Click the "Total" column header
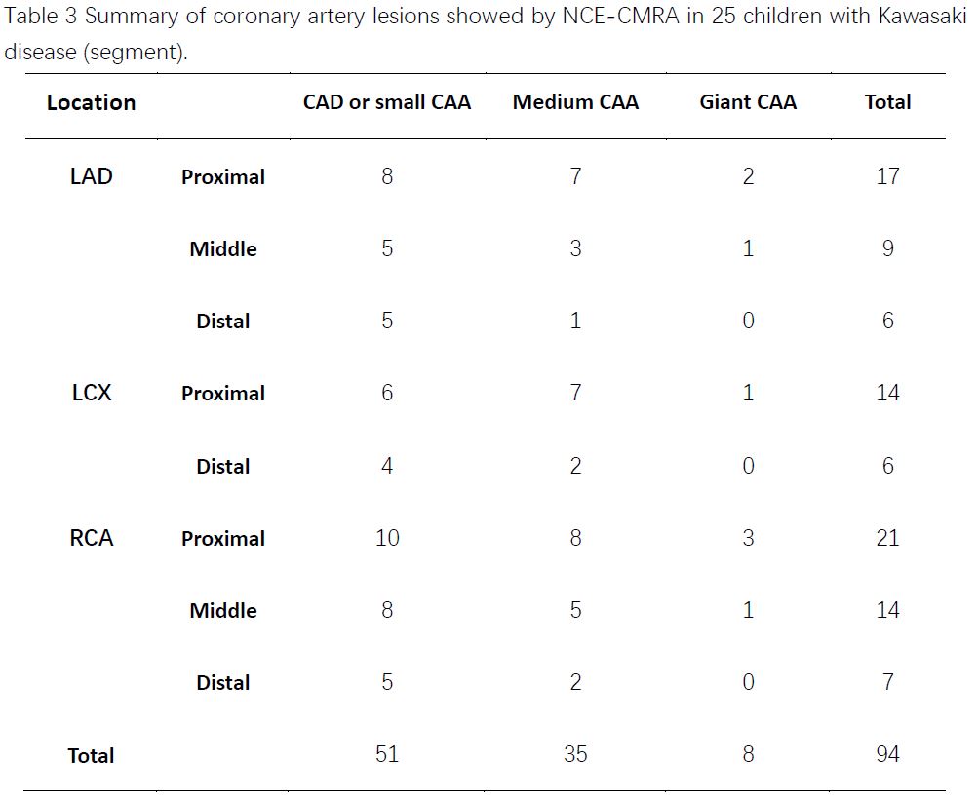The image size is (978, 797). pos(887,102)
